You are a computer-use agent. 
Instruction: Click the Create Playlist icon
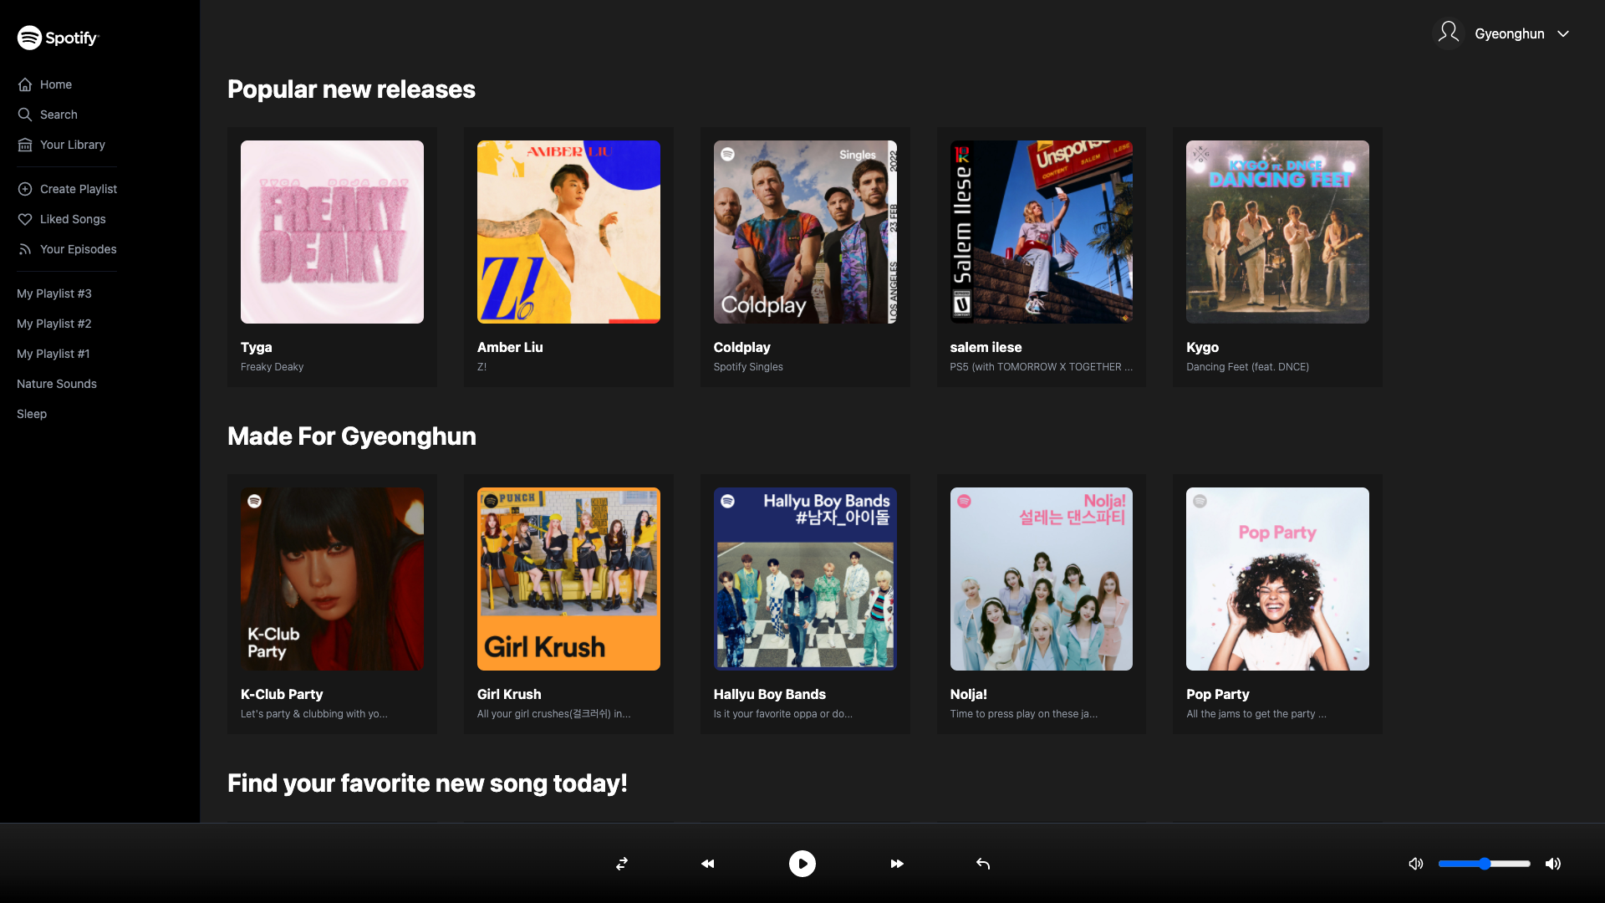point(25,188)
